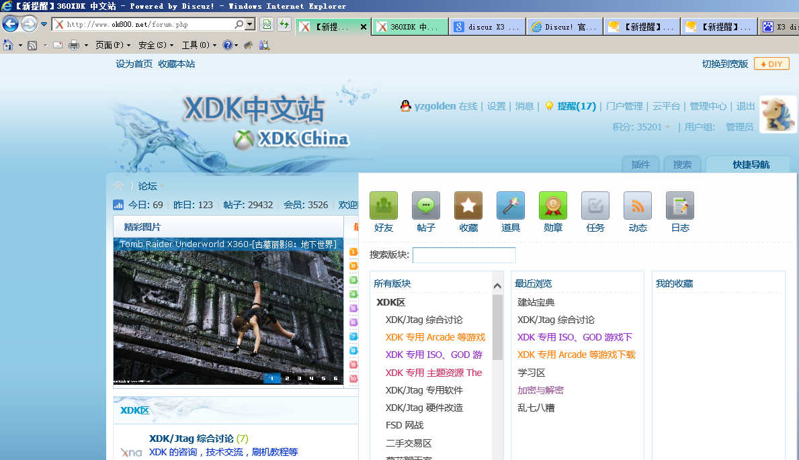Switch to the 360XDK 中 browser tab
799x460 pixels.
(x=410, y=26)
